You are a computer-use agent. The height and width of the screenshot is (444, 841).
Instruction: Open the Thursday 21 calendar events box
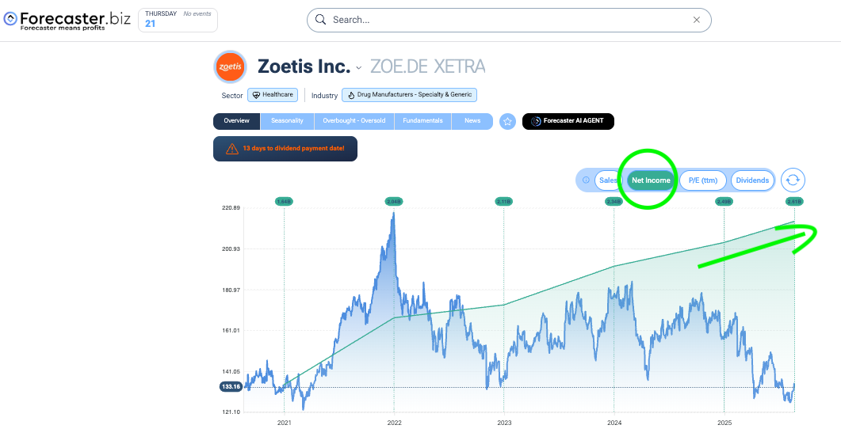point(178,20)
